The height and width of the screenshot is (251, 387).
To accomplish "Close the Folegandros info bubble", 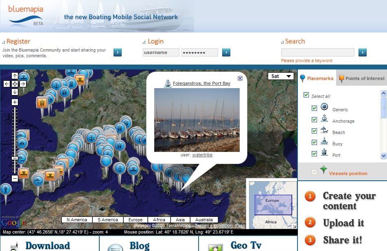I will click(240, 78).
